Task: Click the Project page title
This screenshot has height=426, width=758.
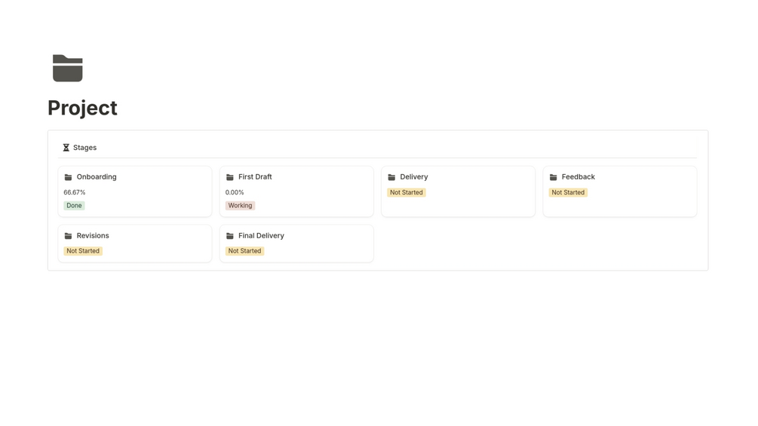Action: 82,108
